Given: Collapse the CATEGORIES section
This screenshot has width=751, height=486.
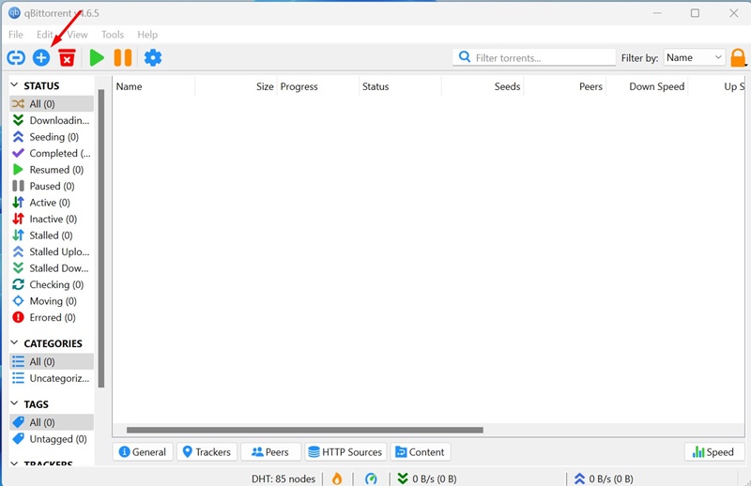Looking at the screenshot, I should (14, 342).
